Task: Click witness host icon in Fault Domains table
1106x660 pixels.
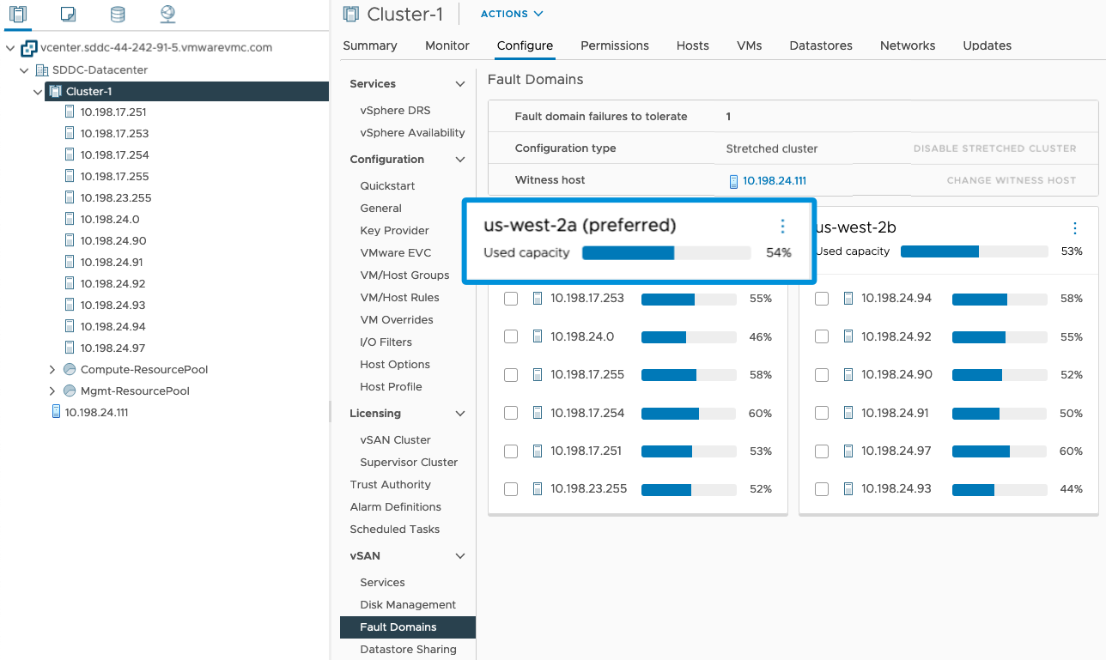Action: pos(733,181)
